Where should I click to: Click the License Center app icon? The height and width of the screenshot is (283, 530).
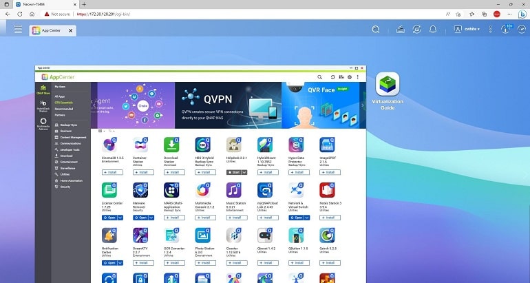click(x=109, y=190)
